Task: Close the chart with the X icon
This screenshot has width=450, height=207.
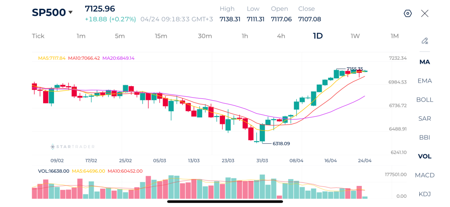Action: [425, 13]
